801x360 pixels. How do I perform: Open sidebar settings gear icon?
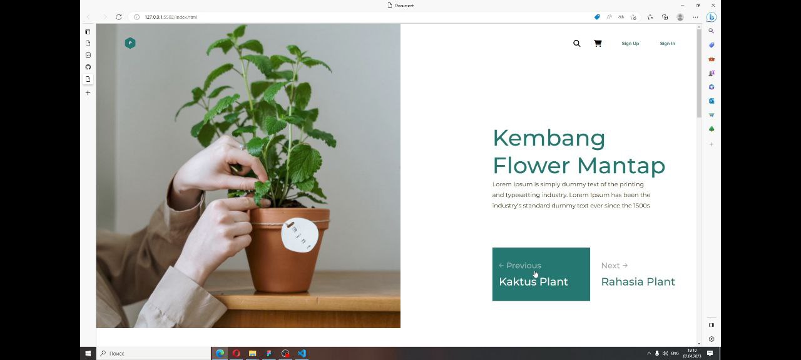[x=712, y=339]
